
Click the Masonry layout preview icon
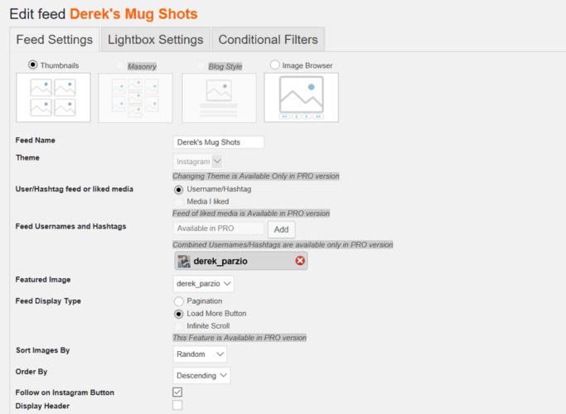tap(135, 97)
